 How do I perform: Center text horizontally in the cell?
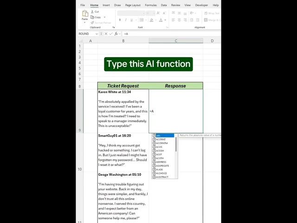179,20
